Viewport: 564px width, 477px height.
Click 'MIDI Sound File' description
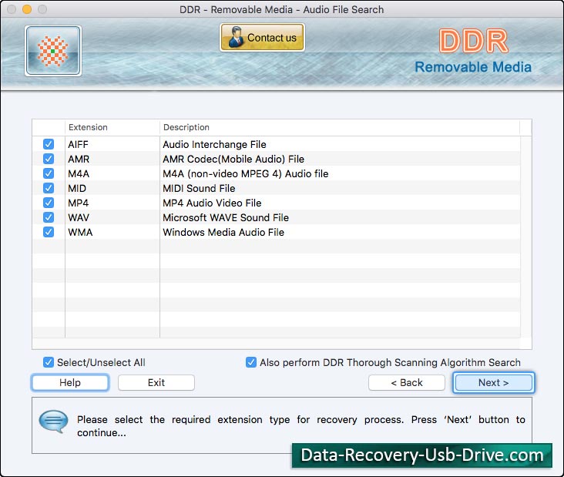pyautogui.click(x=199, y=189)
